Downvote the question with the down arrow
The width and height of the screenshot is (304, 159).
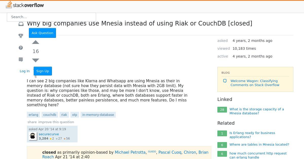tap(36, 60)
